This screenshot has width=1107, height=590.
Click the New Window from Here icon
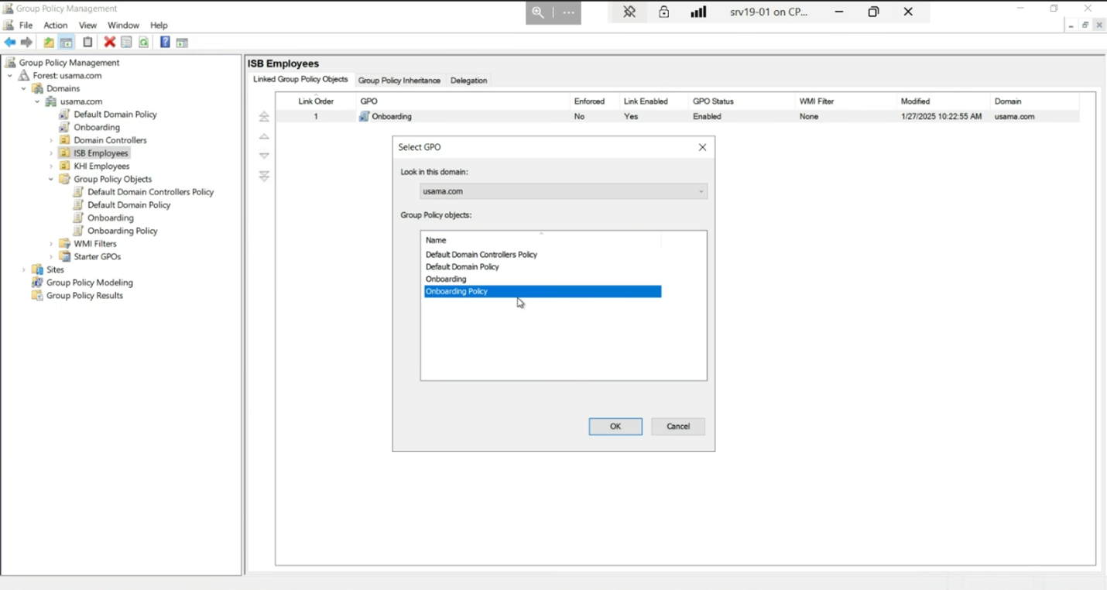point(181,42)
